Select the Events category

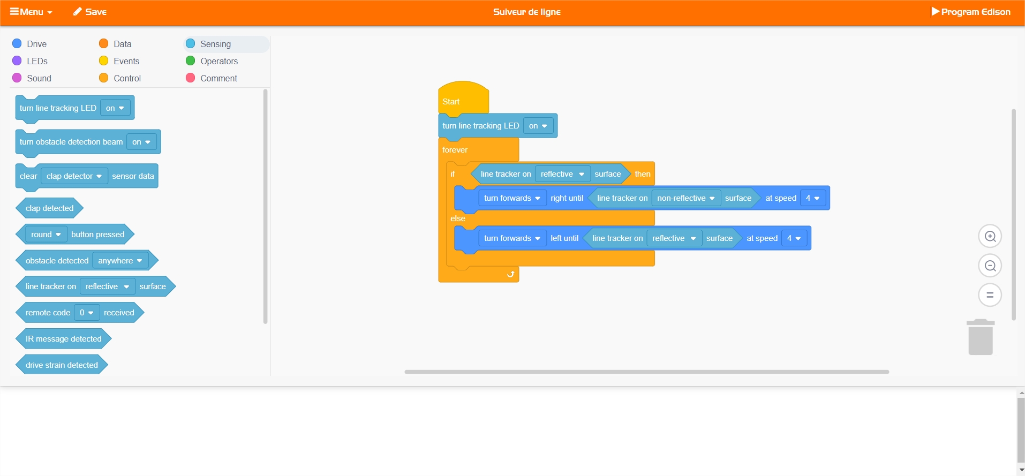126,61
